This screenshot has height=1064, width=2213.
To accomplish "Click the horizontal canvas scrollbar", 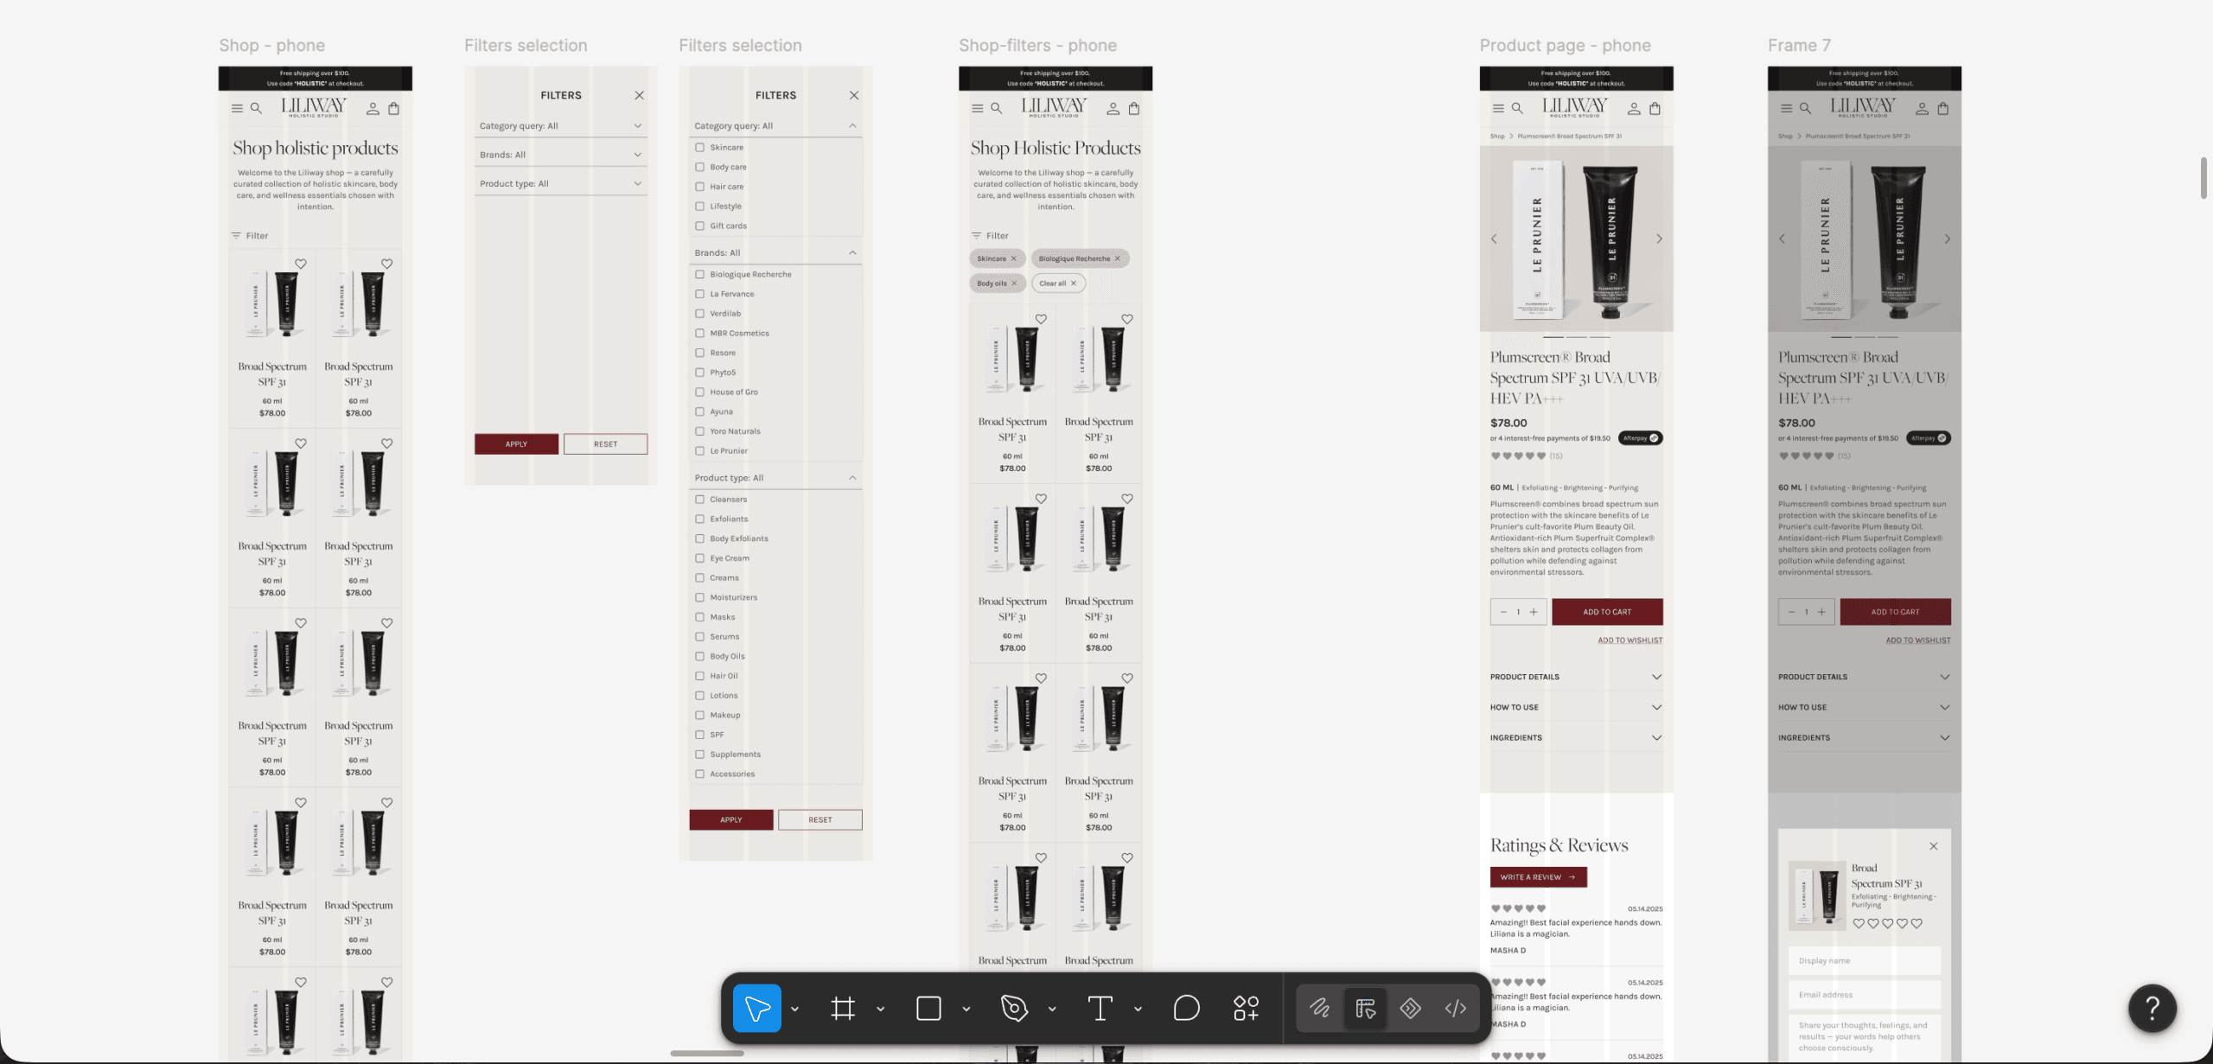I will (x=707, y=1053).
